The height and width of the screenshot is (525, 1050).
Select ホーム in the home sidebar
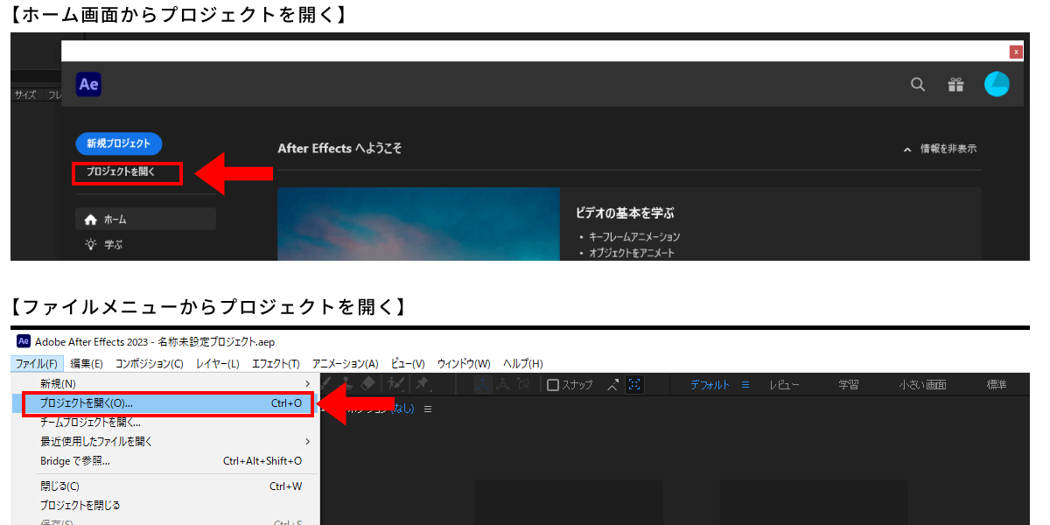(145, 220)
